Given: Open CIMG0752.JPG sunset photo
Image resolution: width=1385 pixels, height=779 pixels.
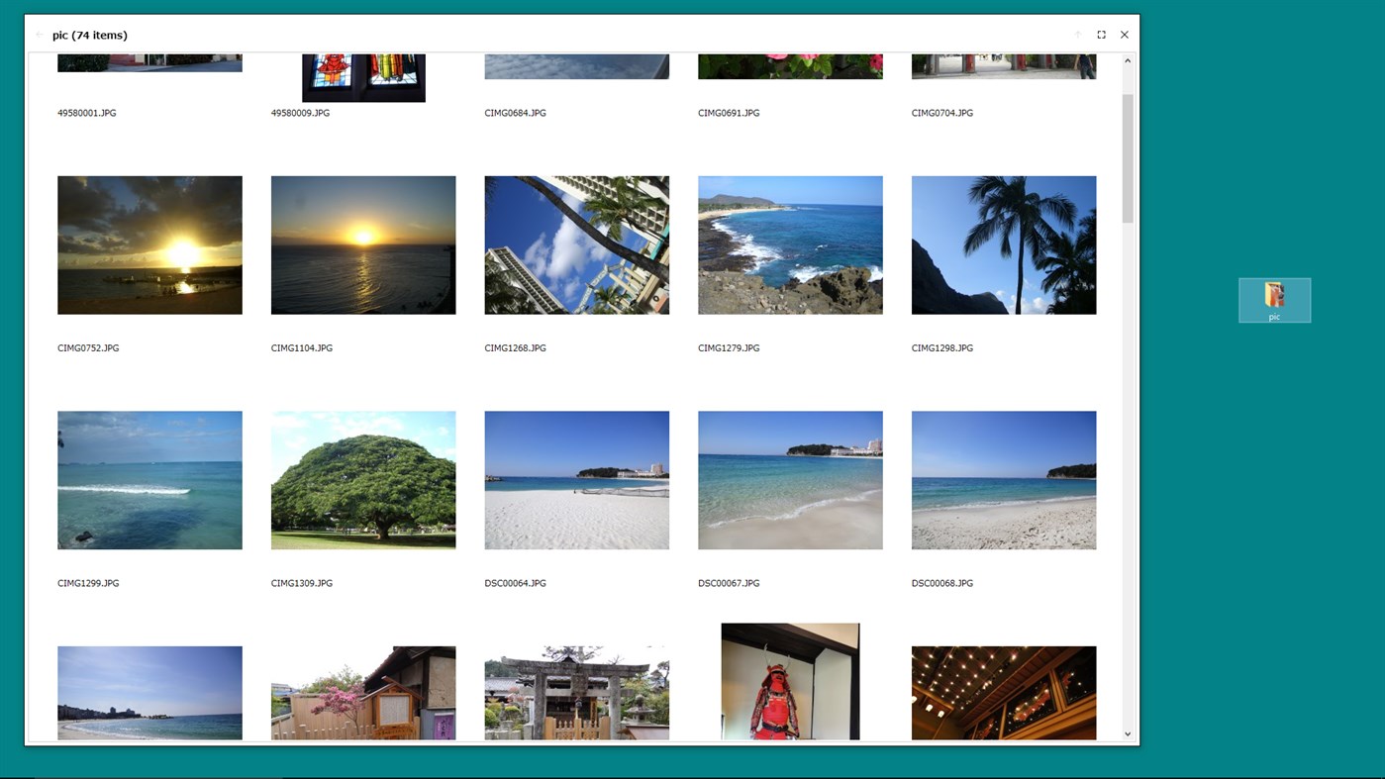Looking at the screenshot, I should 149,244.
